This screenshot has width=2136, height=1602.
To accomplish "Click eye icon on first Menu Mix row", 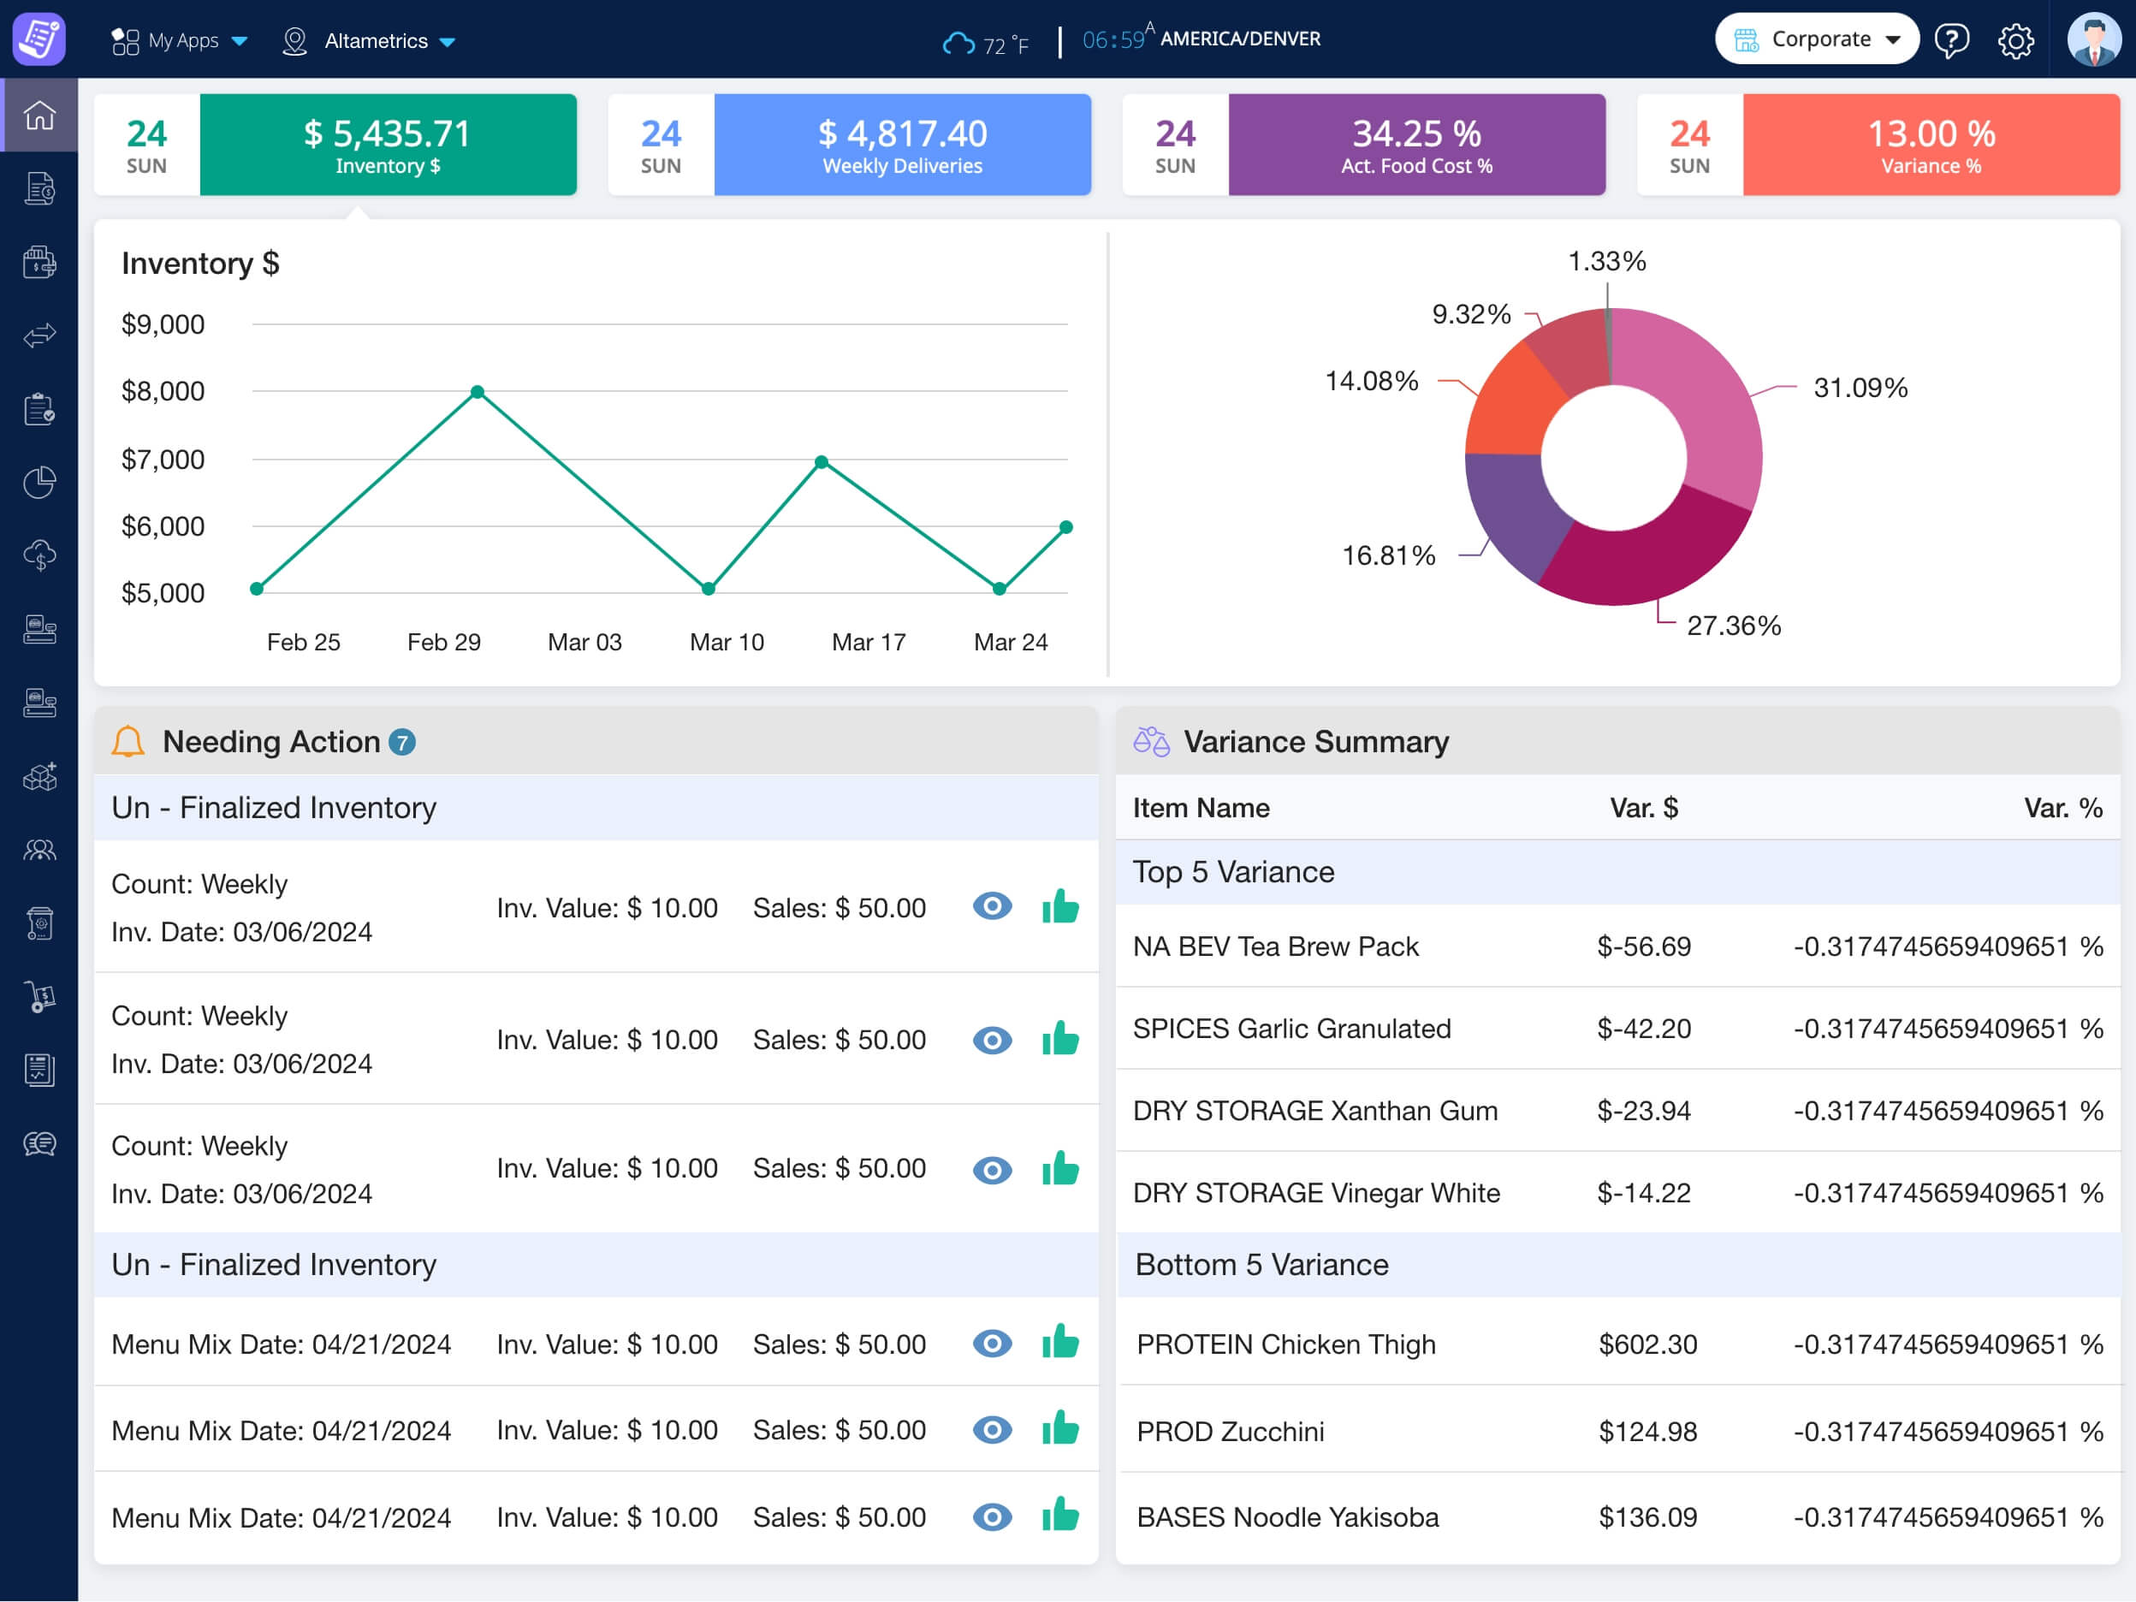I will pyautogui.click(x=992, y=1344).
